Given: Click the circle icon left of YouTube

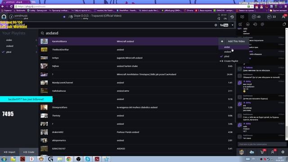Looking at the screenshot, I should point(216,25).
